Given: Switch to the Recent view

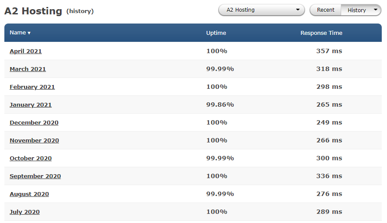Looking at the screenshot, I should tap(325, 10).
